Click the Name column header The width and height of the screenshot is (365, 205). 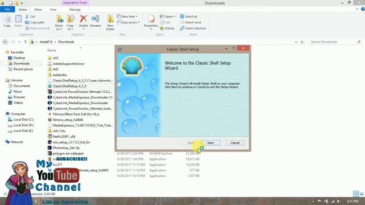tap(52, 50)
